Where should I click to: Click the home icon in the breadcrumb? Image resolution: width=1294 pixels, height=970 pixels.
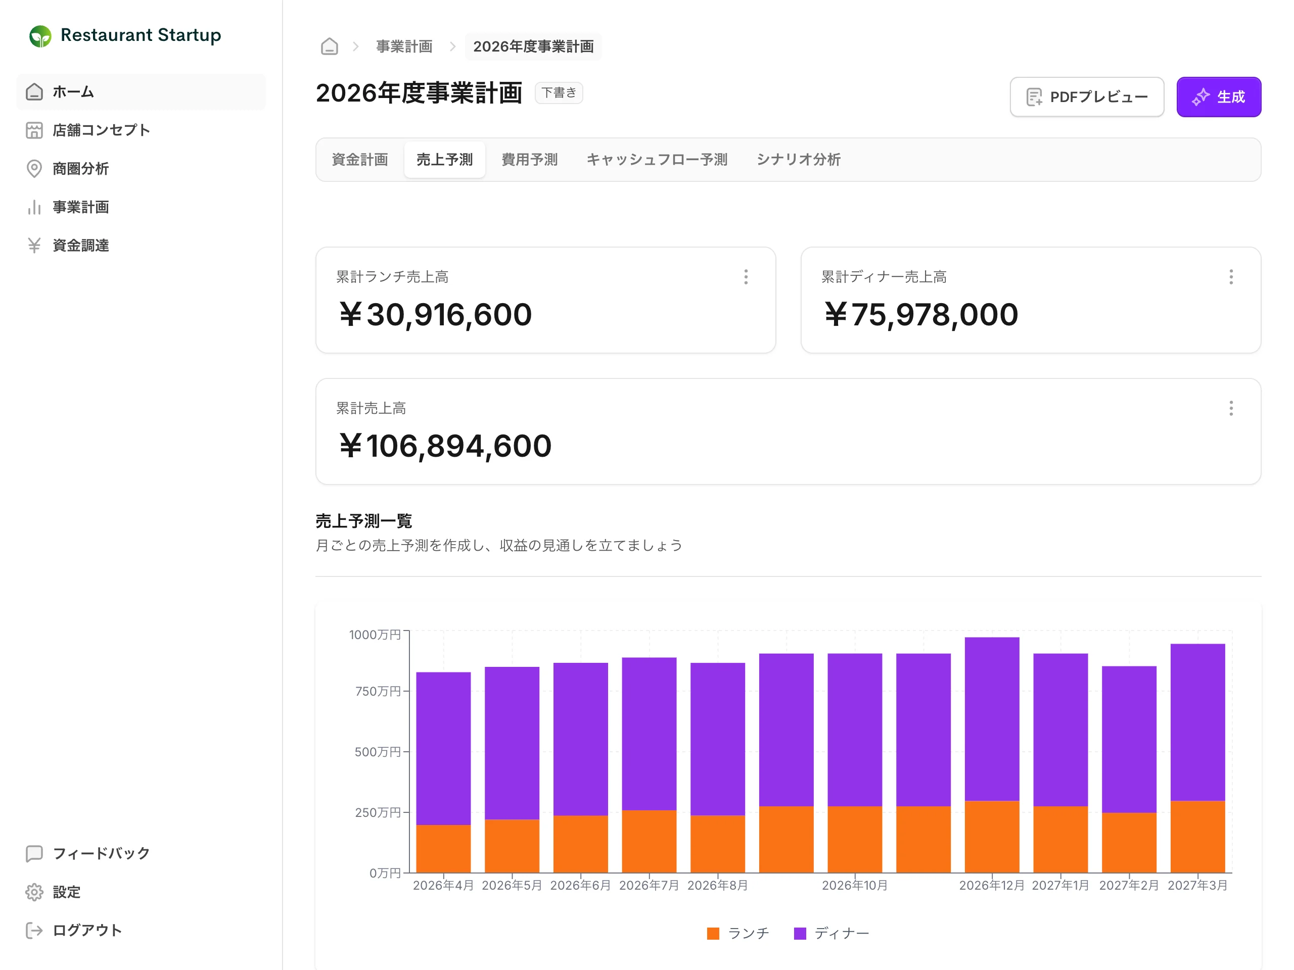point(330,46)
